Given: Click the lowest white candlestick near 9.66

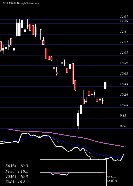Looking at the screenshot, I should pos(78,119).
